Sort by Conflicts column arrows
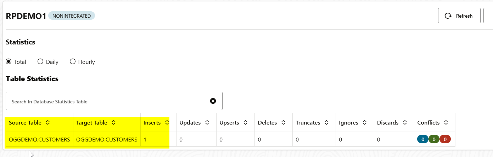This screenshot has width=493, height=157. (x=446, y=123)
